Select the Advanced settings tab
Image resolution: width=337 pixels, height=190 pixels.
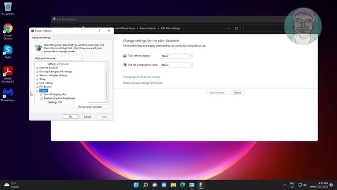coord(41,37)
